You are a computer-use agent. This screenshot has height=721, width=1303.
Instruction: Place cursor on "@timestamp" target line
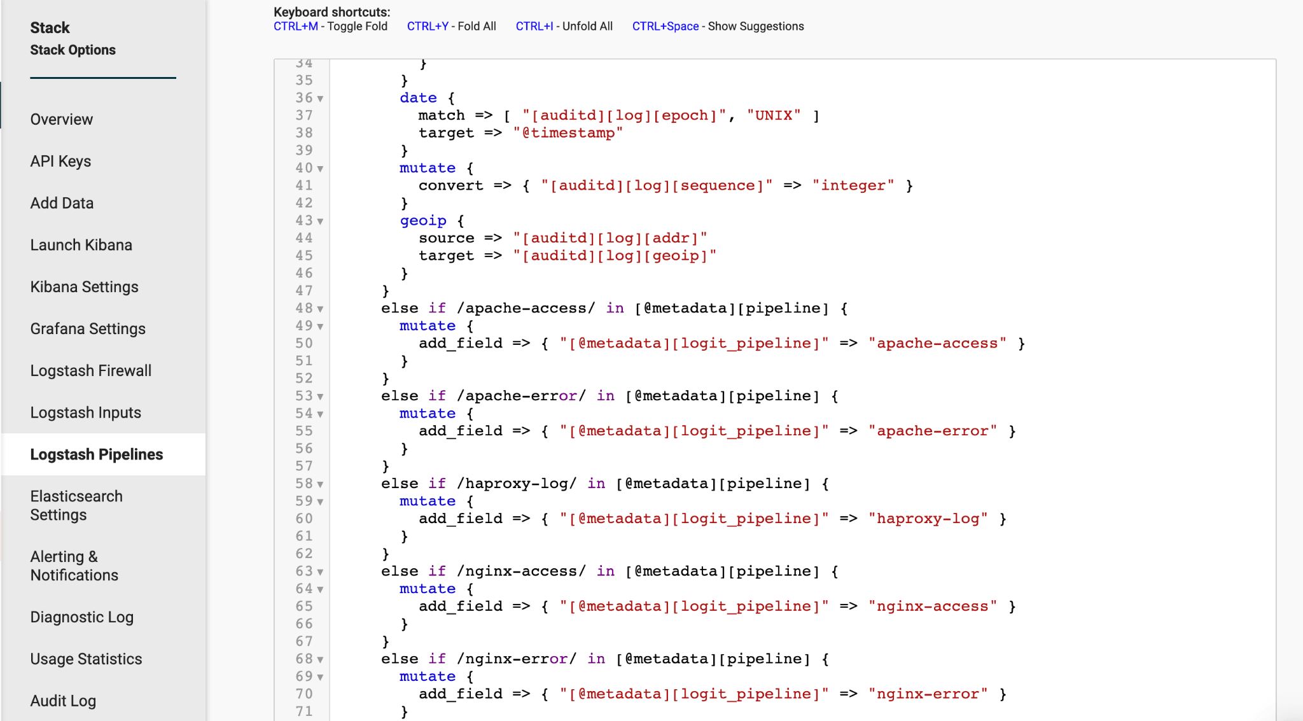568,133
